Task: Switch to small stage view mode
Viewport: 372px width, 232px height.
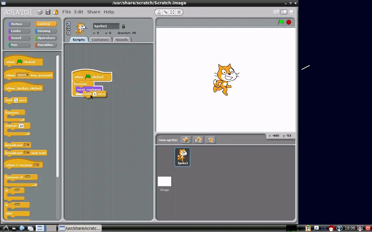Action: coord(276,12)
